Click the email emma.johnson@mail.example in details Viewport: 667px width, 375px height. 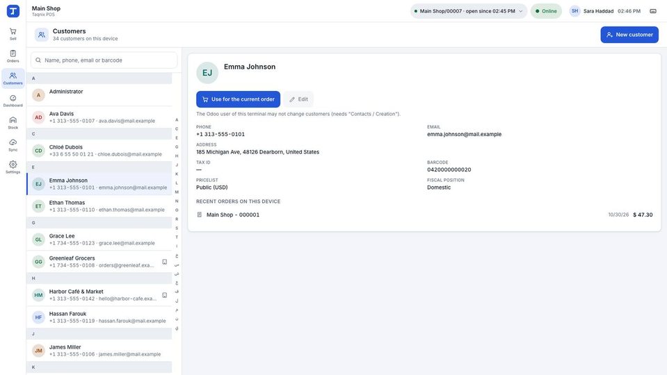click(464, 134)
